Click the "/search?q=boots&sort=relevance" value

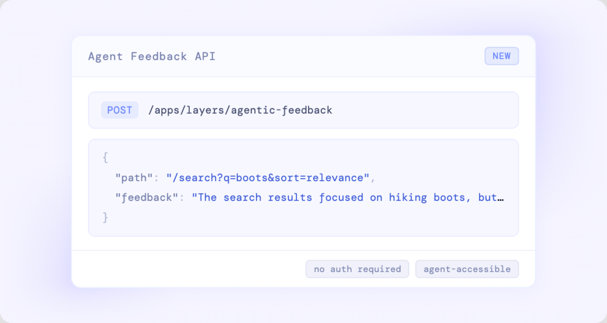[268, 177]
